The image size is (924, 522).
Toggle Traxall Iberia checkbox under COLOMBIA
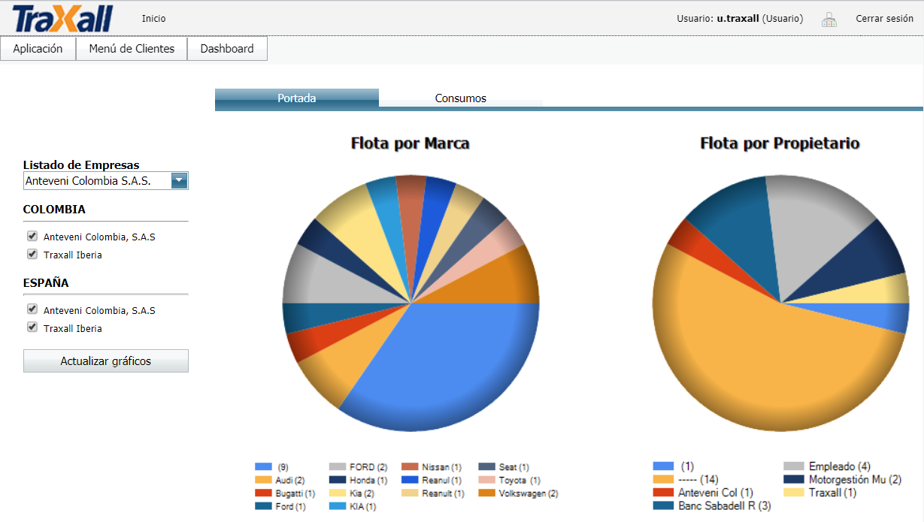click(32, 254)
